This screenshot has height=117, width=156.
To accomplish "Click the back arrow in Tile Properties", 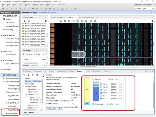I will [38, 54].
